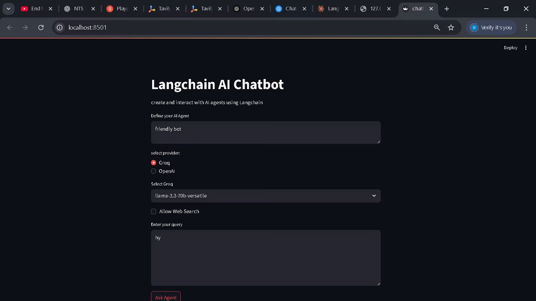Switch to the 127.0 tab
The image size is (536, 301).
[x=371, y=9]
